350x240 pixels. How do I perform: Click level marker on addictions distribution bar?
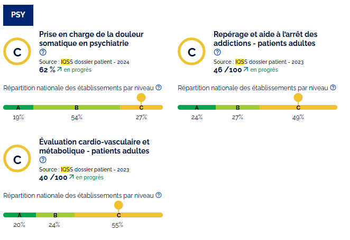click(298, 98)
